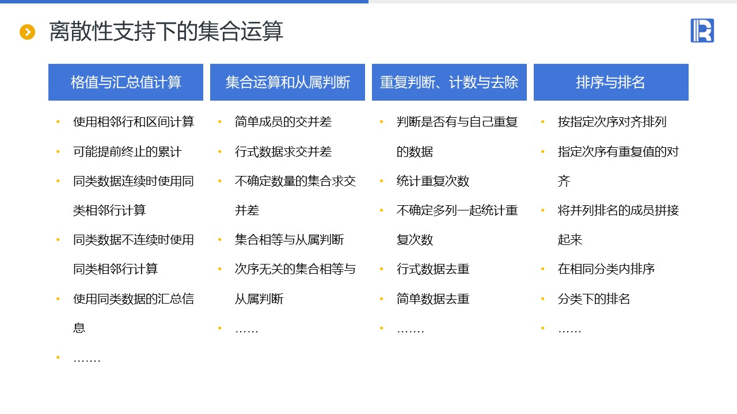Select the text 可能提前终止的累计
Screen dimensions: 737x414
pyautogui.click(x=127, y=152)
